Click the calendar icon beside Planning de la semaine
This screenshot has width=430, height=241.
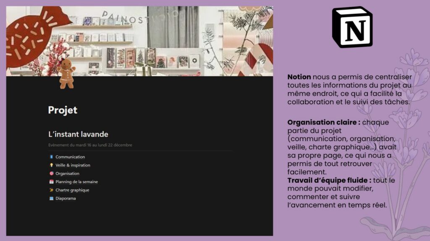[51, 182]
